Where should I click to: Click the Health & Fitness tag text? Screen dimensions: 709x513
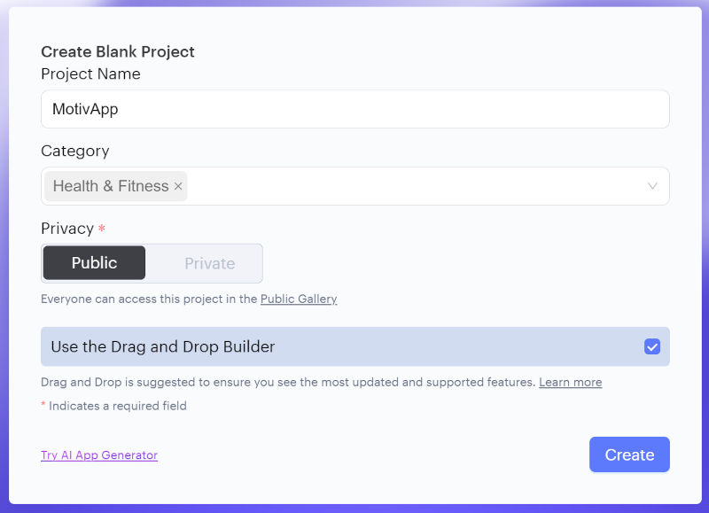coord(110,186)
